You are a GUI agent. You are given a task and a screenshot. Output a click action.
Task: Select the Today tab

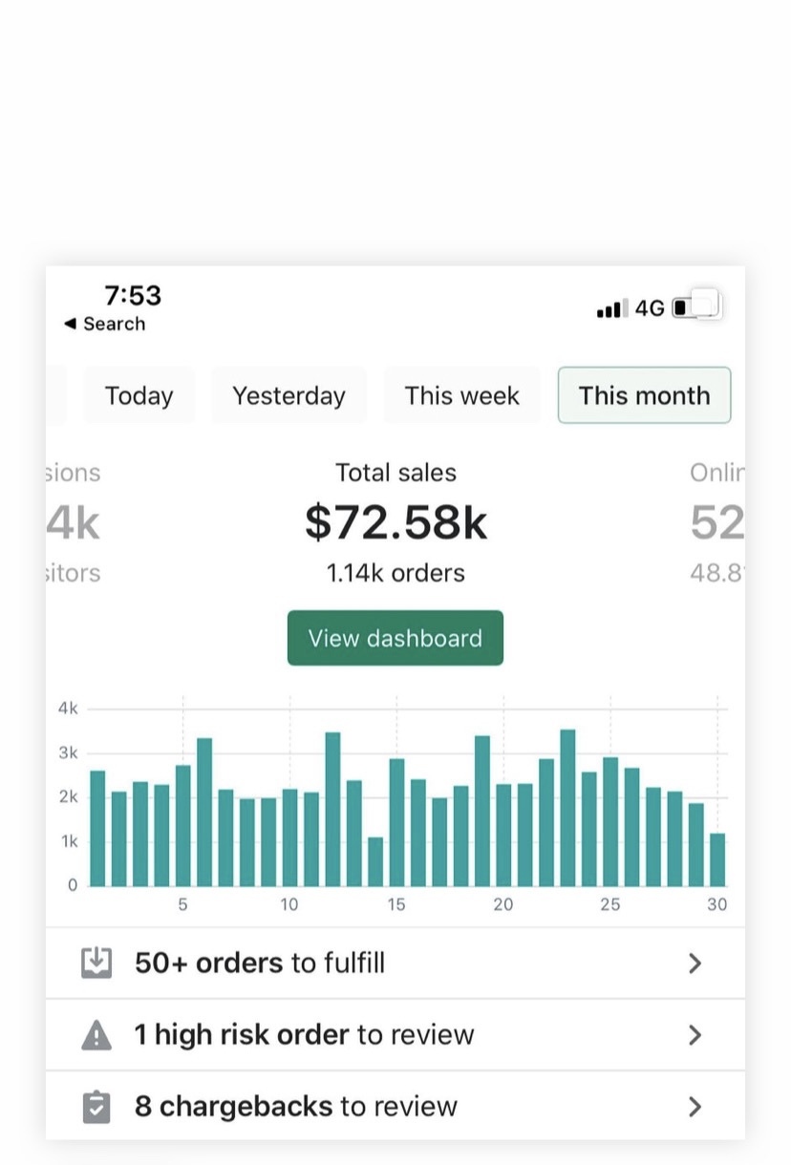[139, 395]
